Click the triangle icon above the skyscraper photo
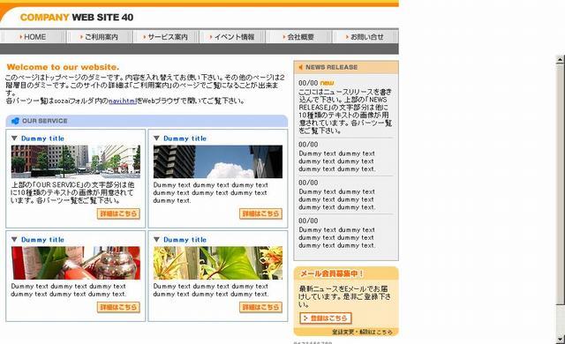 coord(156,138)
